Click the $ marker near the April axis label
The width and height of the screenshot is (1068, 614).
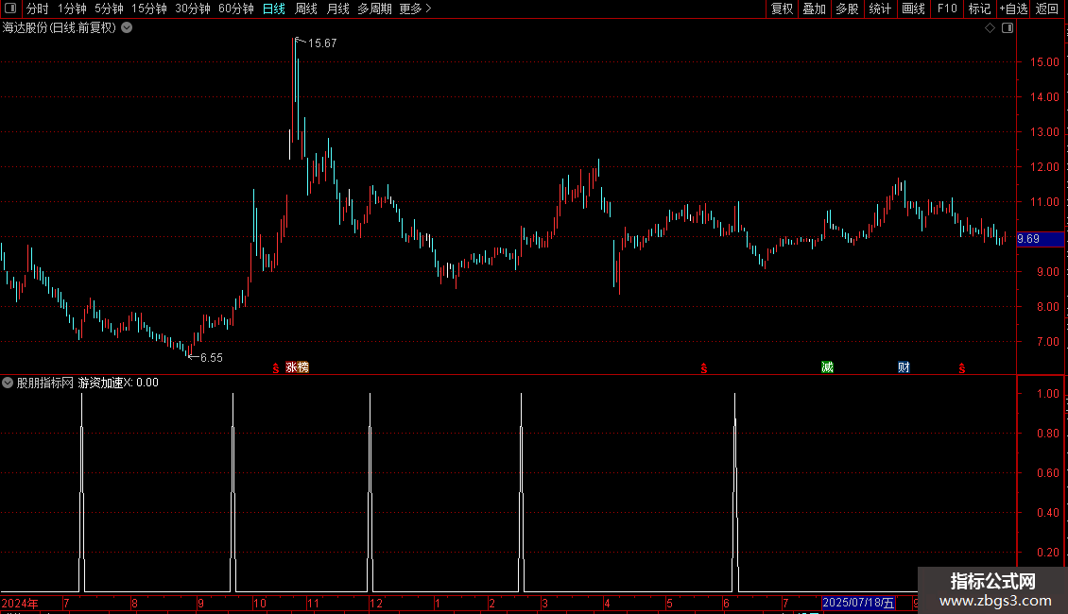703,368
